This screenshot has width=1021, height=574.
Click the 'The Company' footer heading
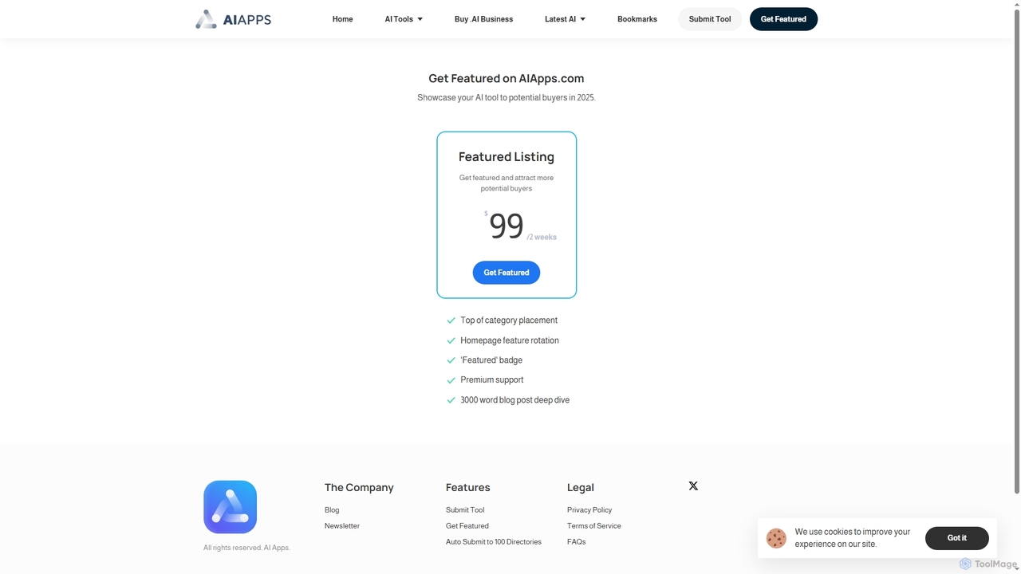click(359, 487)
